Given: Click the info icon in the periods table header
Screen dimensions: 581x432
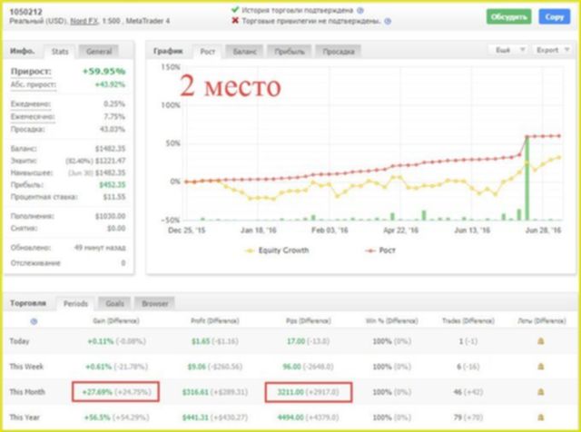Looking at the screenshot, I should 34,321.
